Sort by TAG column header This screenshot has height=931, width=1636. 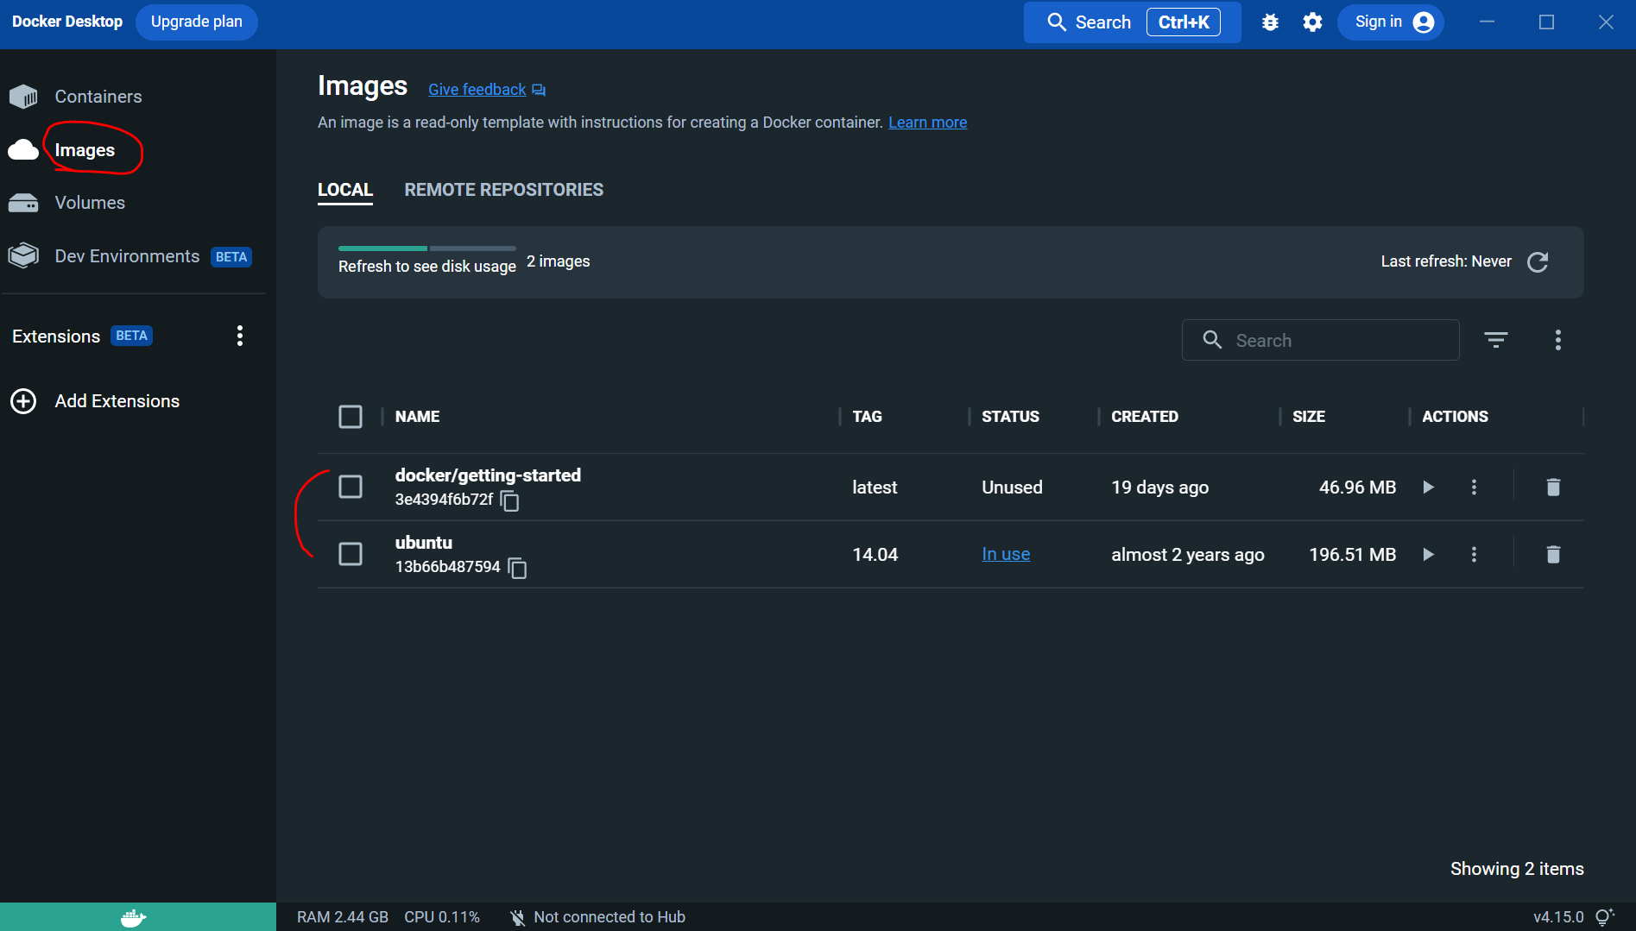[867, 417]
